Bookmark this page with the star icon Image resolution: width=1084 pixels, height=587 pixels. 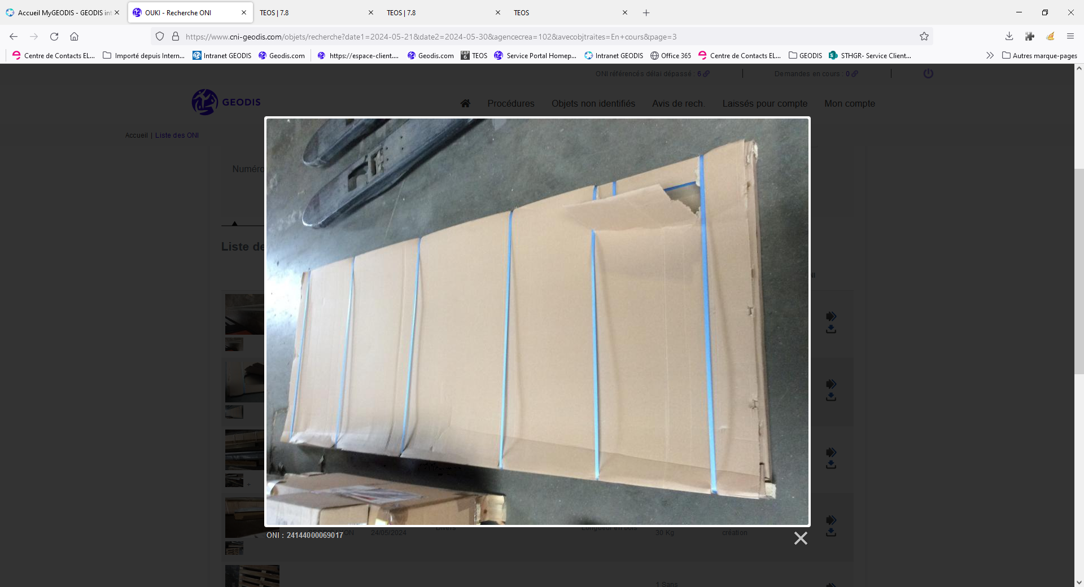click(x=924, y=37)
